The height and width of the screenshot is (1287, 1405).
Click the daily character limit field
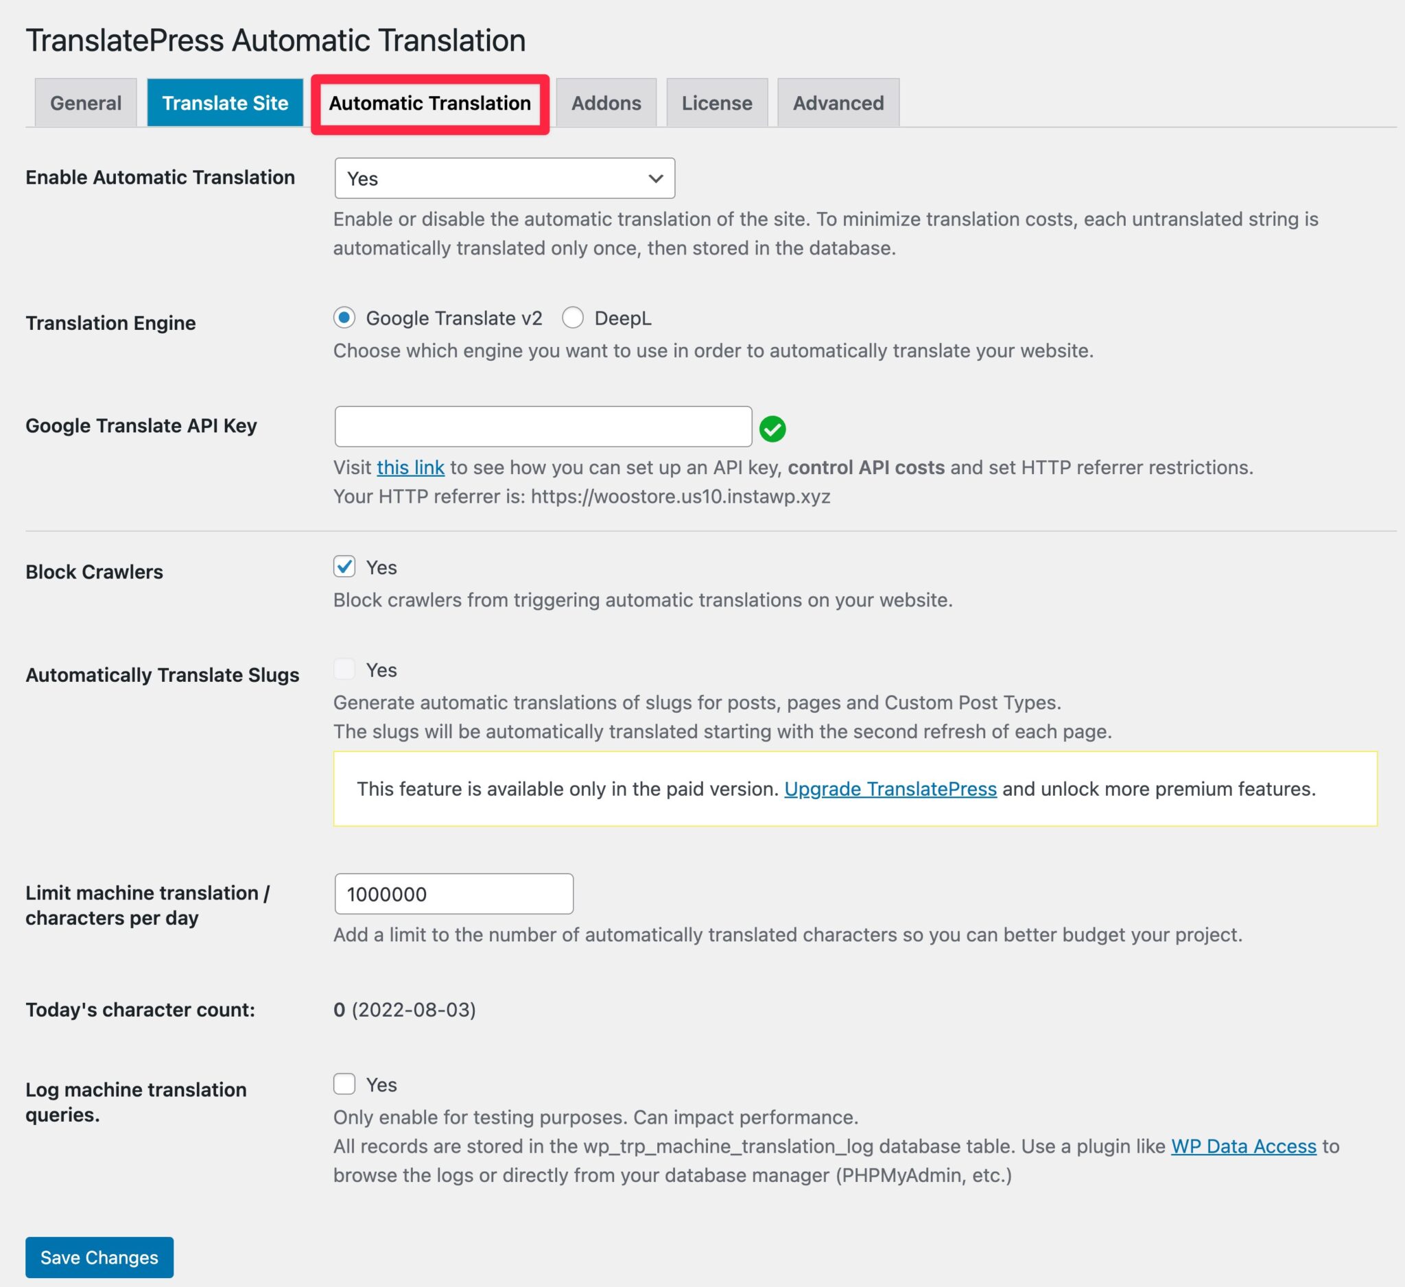tap(453, 893)
